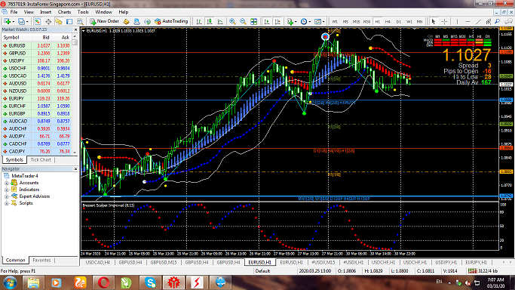Select the Vertical Line tool
Viewport: 515px width, 290px height.
(457, 21)
